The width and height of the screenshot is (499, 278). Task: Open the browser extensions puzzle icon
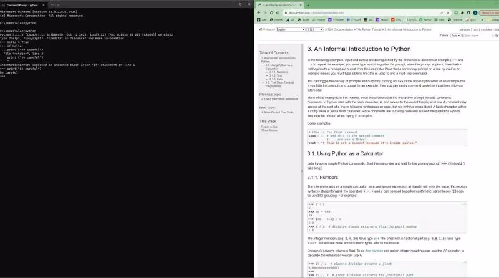[462, 12]
